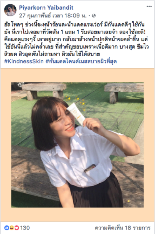Screen dimensions: 155x234
Task: Click the wooden bench at photo's upper right
Action: coord(124,92)
